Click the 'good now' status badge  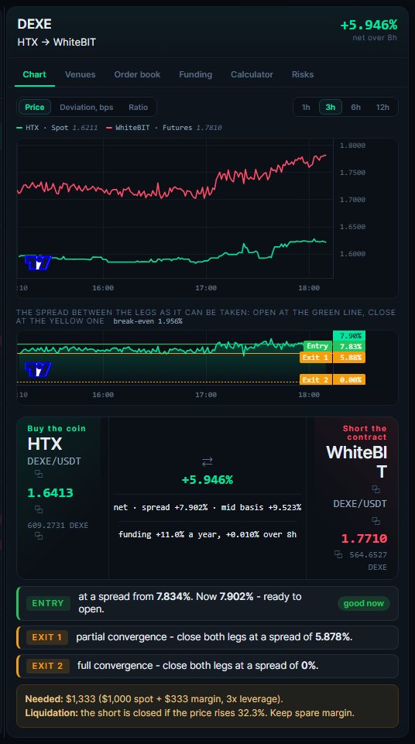point(364,603)
